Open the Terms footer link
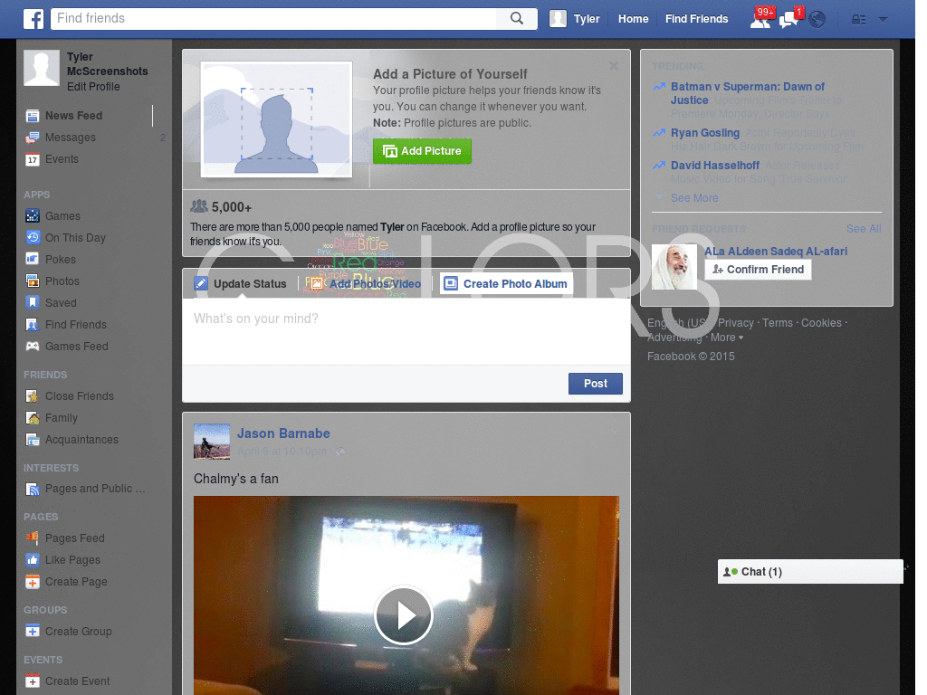The height and width of the screenshot is (695, 927). click(778, 323)
